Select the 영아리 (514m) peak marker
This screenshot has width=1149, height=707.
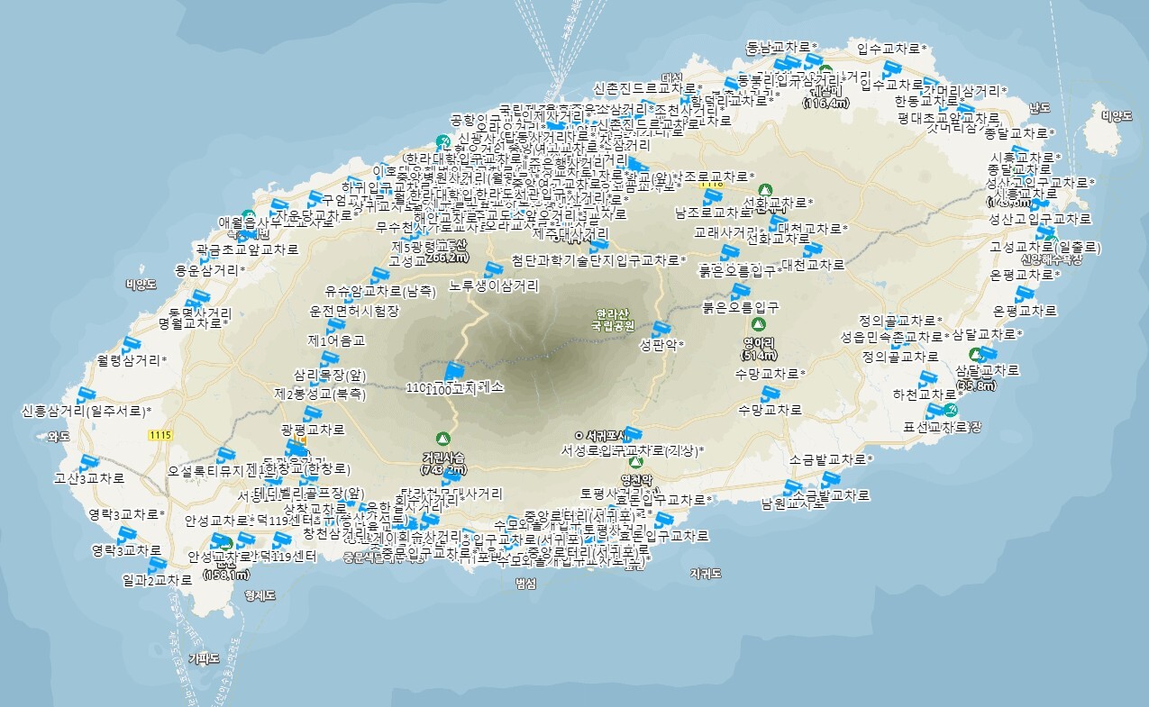(759, 323)
